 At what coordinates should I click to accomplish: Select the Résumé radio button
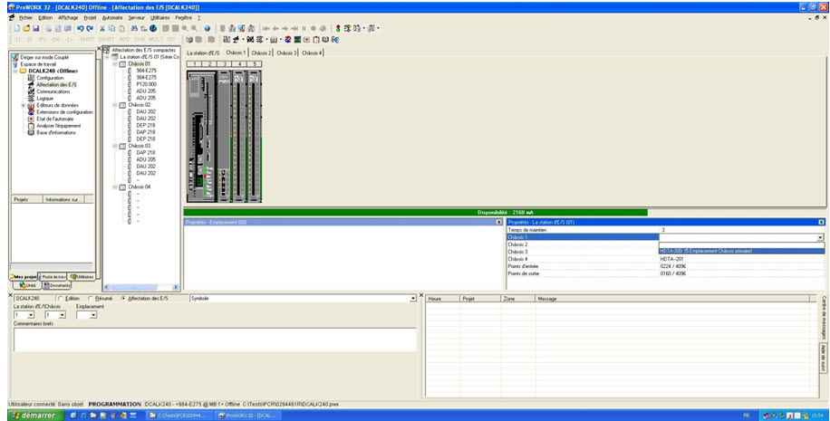click(x=91, y=299)
